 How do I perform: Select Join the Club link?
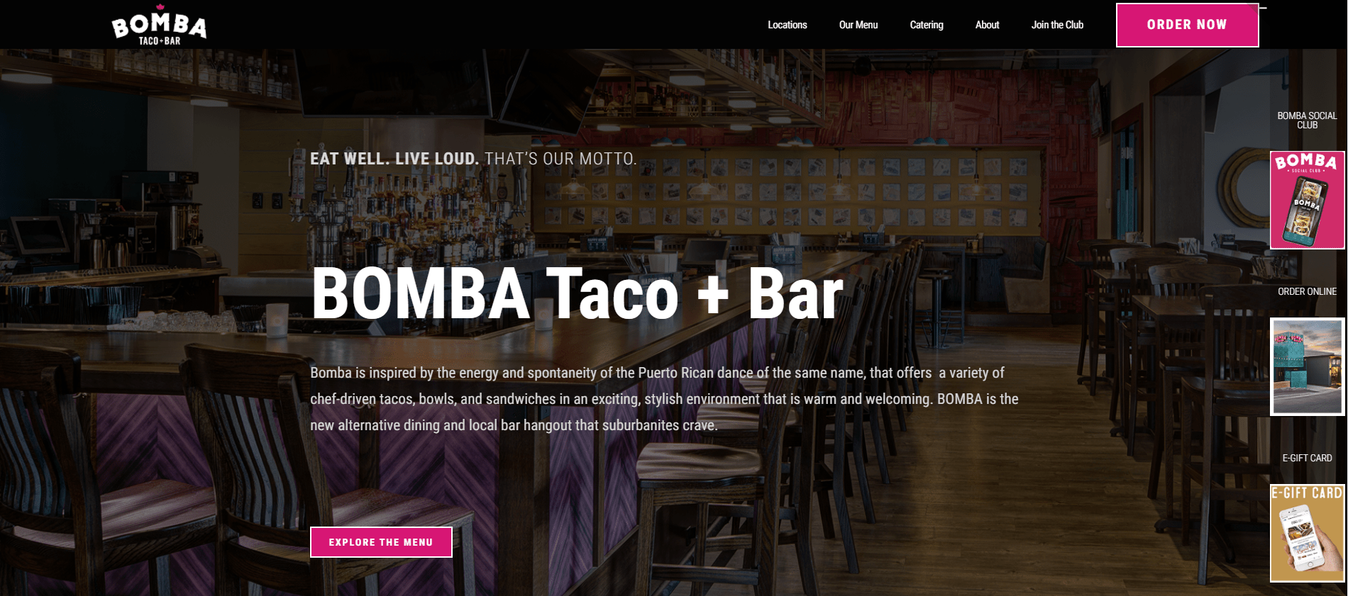click(1057, 25)
